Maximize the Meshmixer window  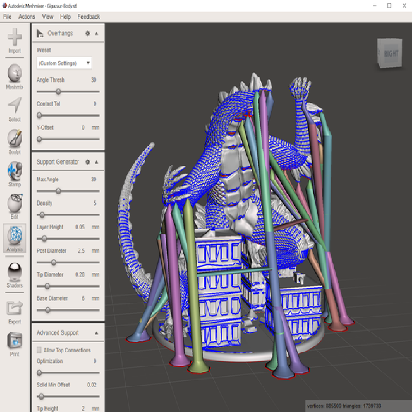pos(389,6)
